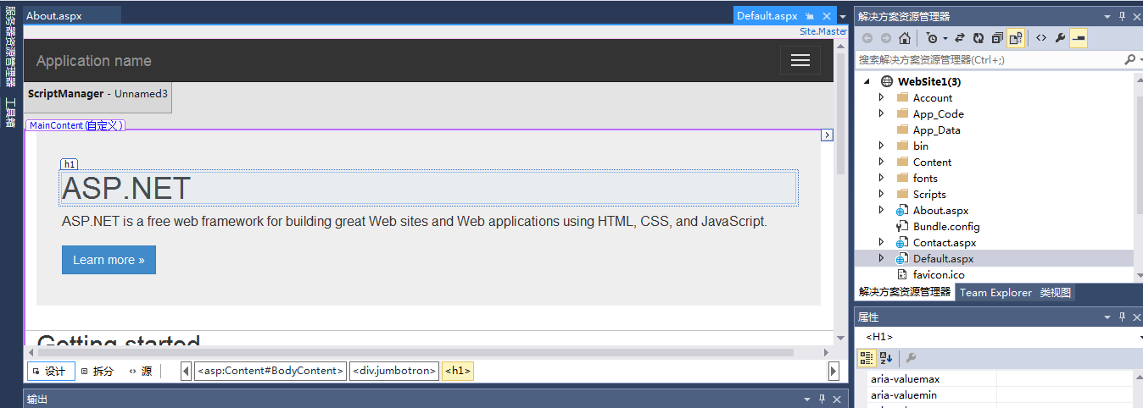Image resolution: width=1143 pixels, height=408 pixels.
Task: Click tag navigator right scroll arrow
Action: (834, 371)
